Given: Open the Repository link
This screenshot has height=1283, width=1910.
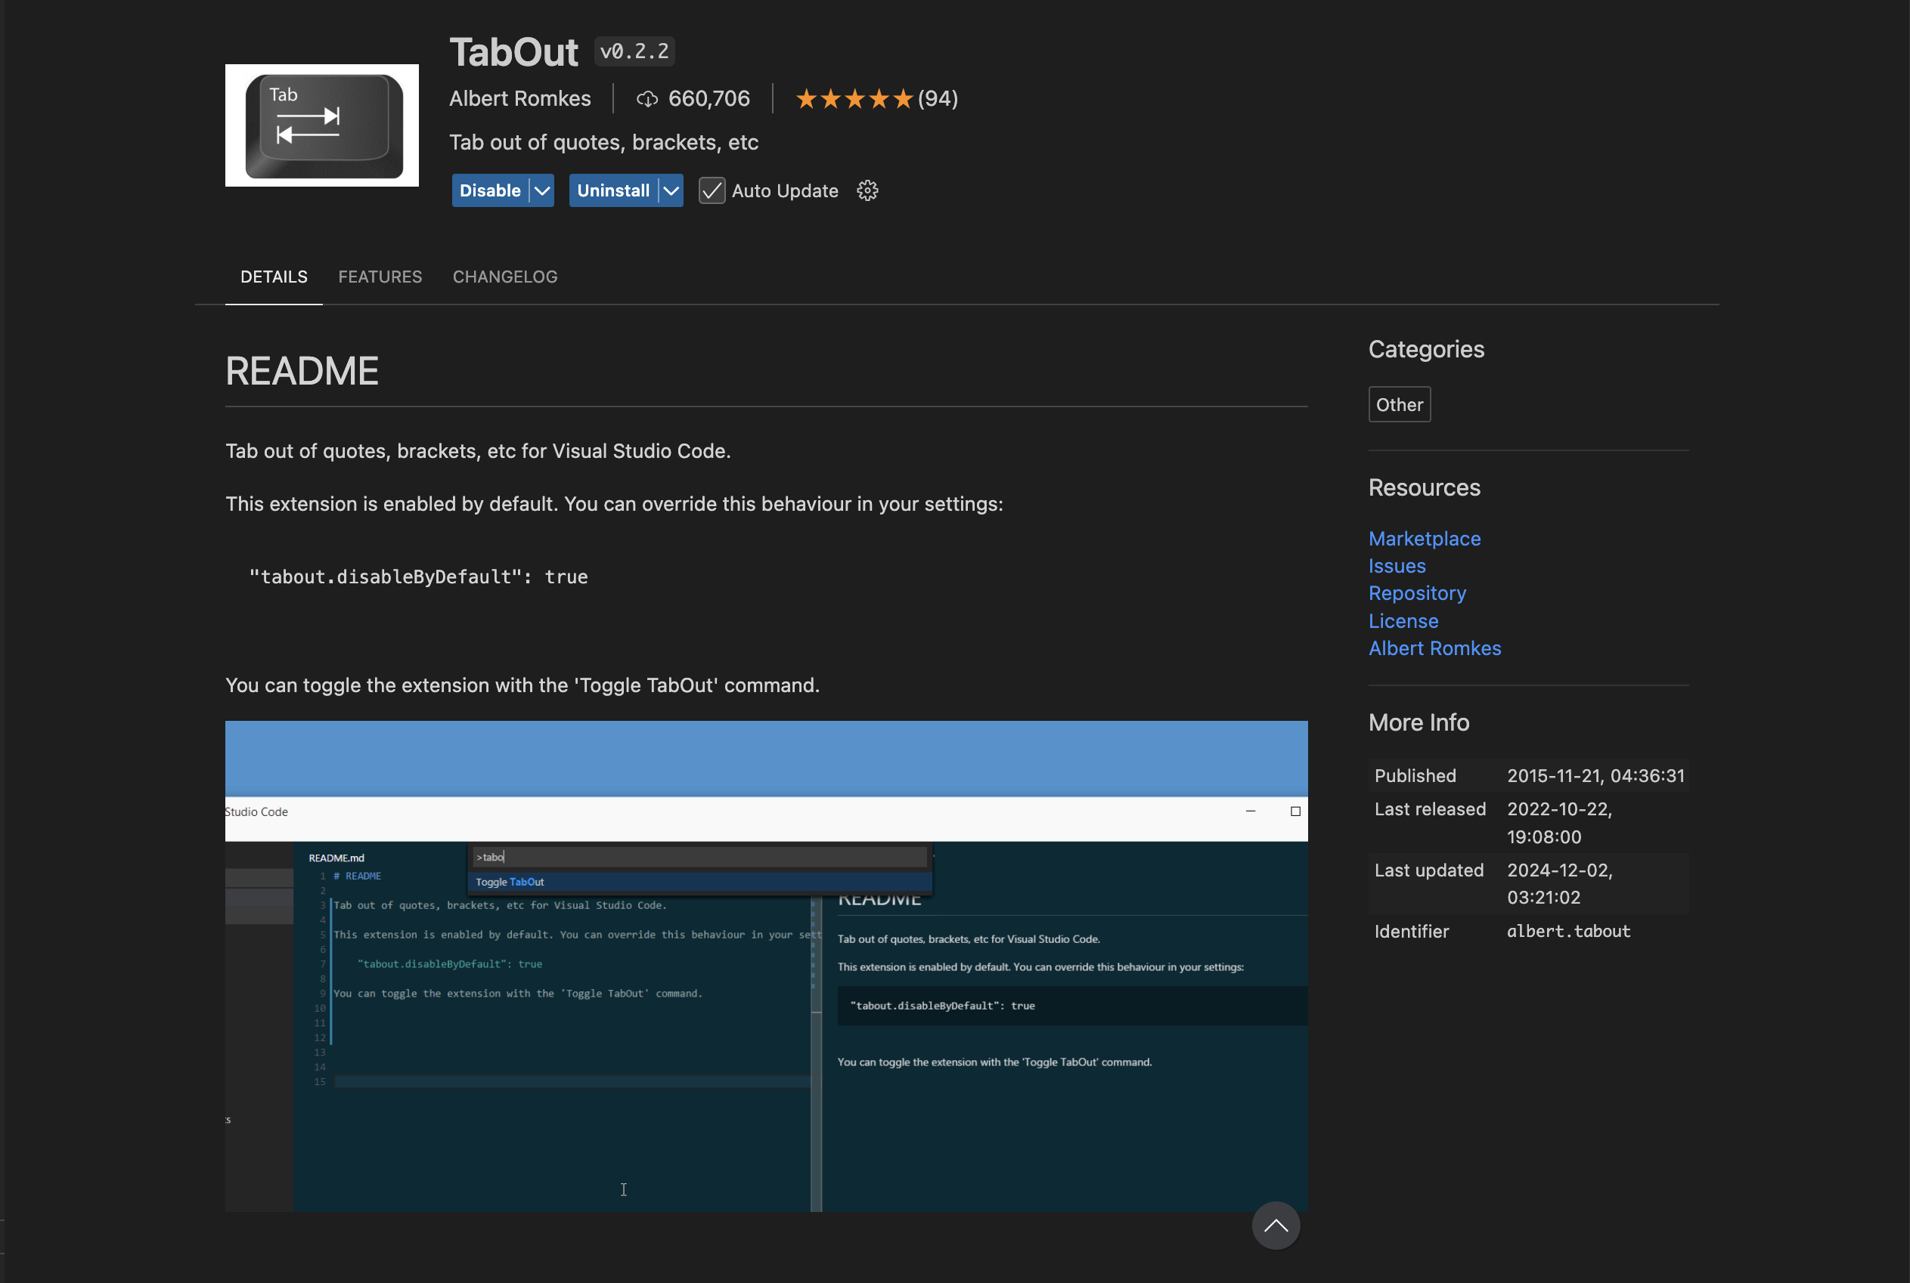Looking at the screenshot, I should coord(1416,593).
